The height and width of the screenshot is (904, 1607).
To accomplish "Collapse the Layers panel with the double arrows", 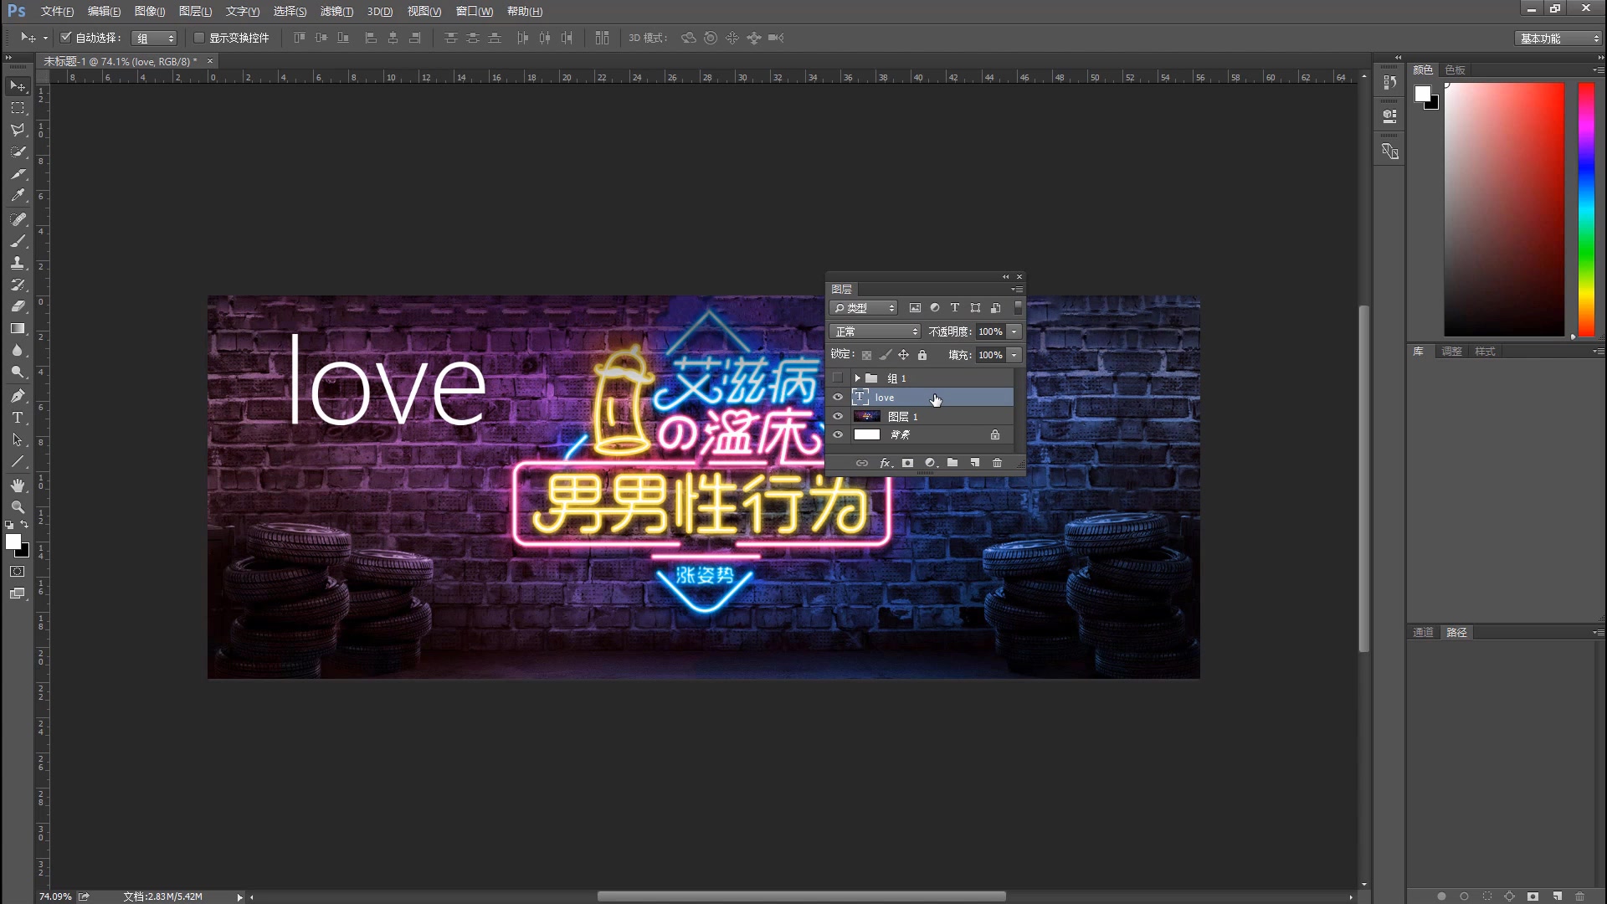I will [x=1005, y=276].
